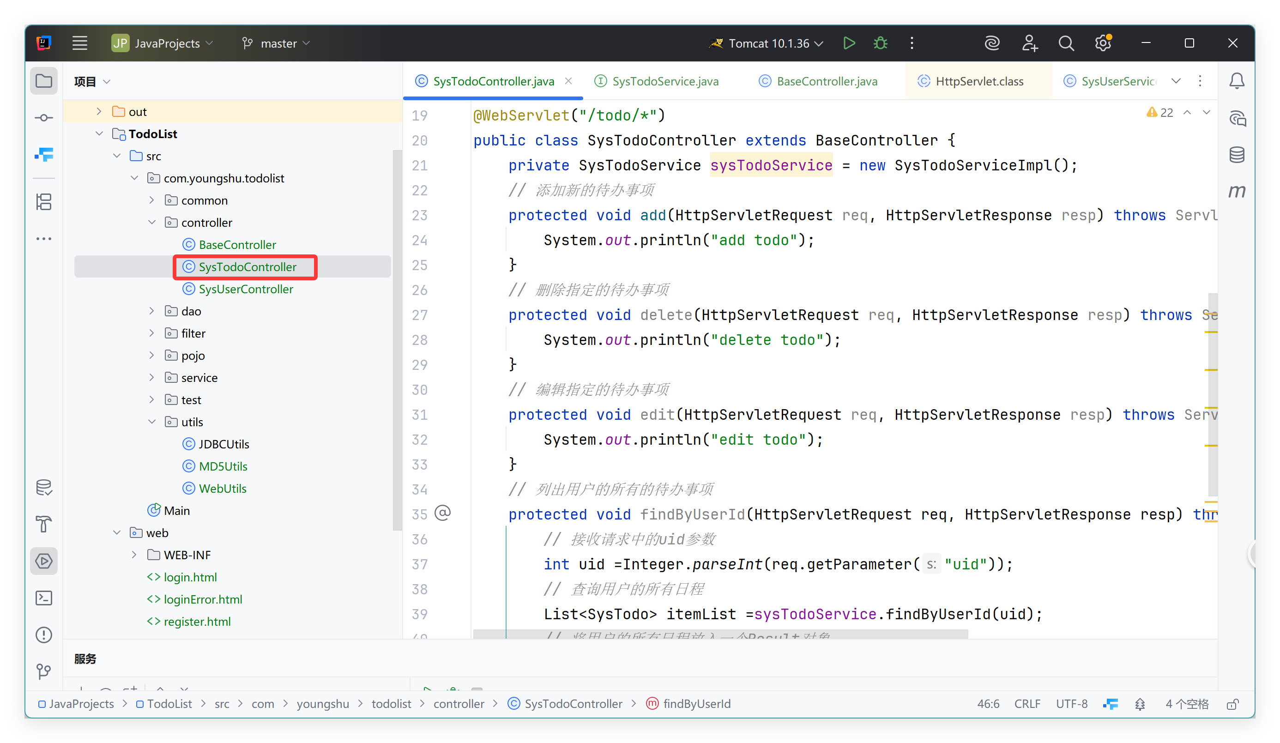The image size is (1280, 743).
Task: Collapse the utils package
Action: coord(152,422)
